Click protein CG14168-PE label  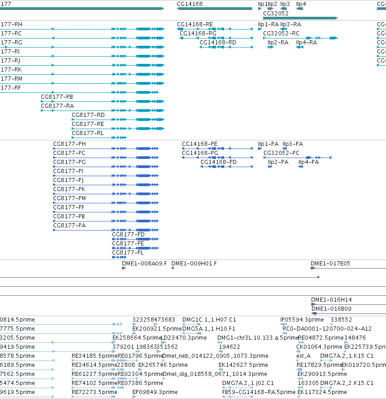tap(200, 144)
